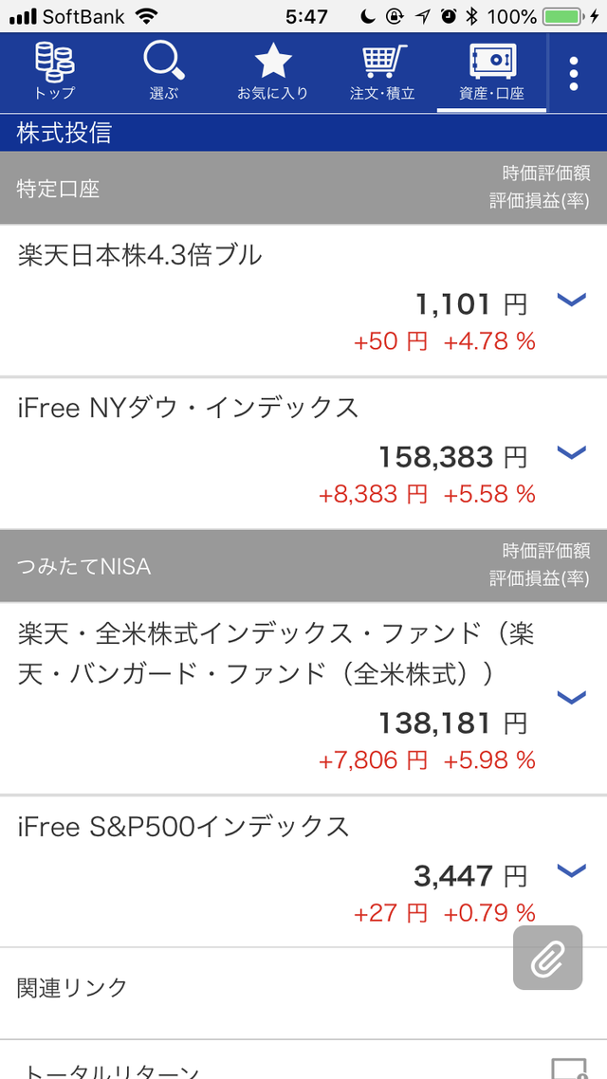This screenshot has height=1079, width=607.
Task: Tap the icon beside トータルリターン
Action: click(x=569, y=1069)
